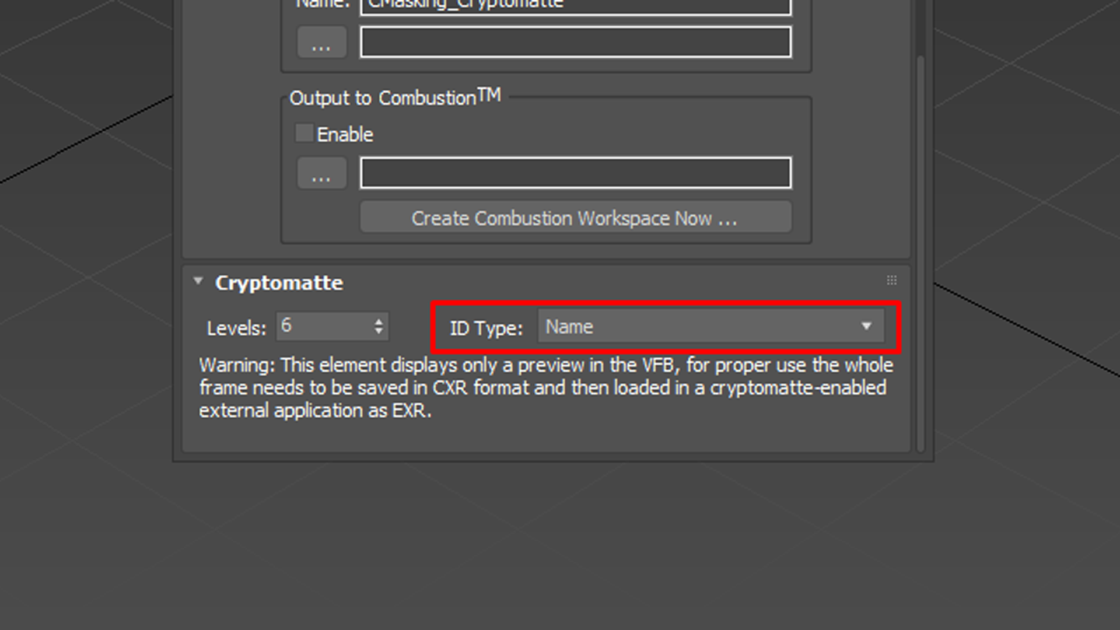
Task: Click the browse "..." button in Output to Combustion
Action: (321, 172)
